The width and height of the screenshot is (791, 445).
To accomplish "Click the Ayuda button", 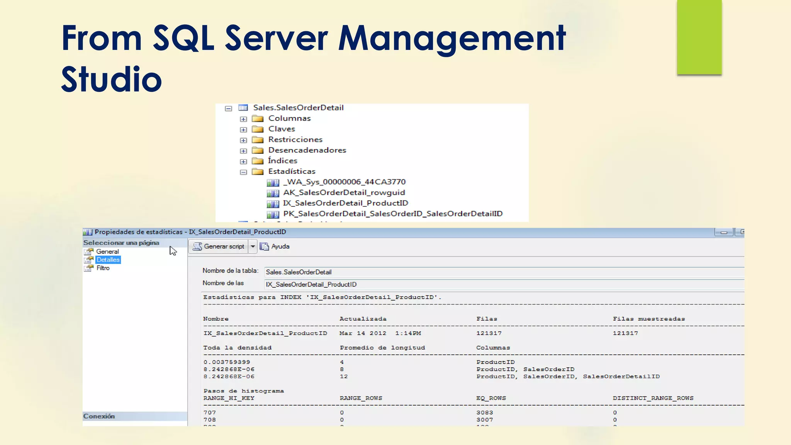I will pyautogui.click(x=275, y=246).
